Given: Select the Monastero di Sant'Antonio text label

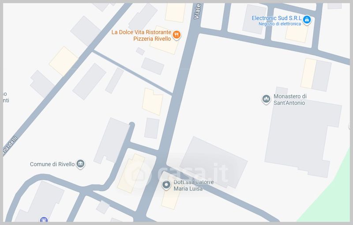Looking at the screenshot, I should point(290,99).
